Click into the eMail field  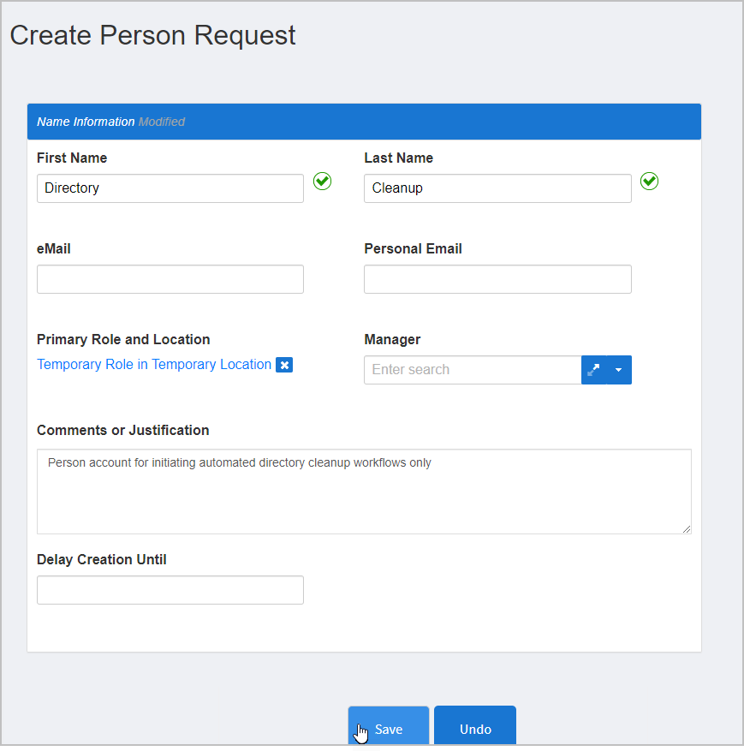(170, 279)
